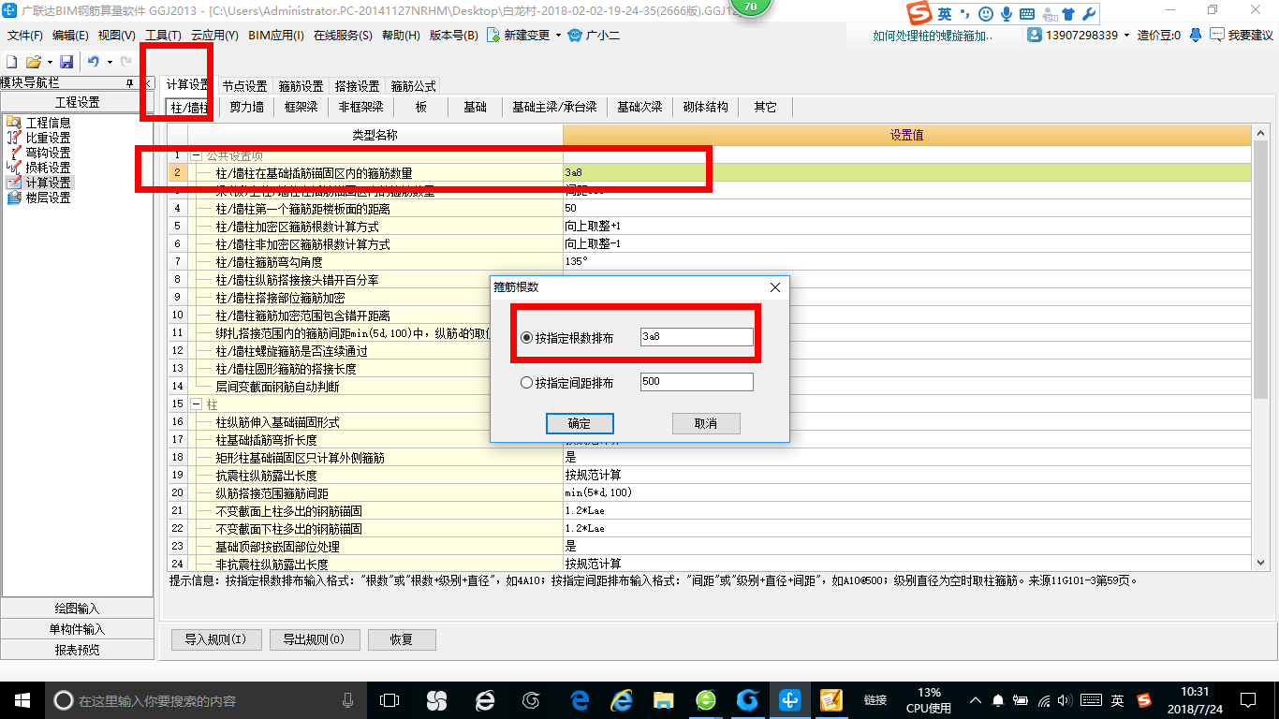The width and height of the screenshot is (1279, 719).
Task: Switch to the 框架梁 sub-tab
Action: pos(301,107)
